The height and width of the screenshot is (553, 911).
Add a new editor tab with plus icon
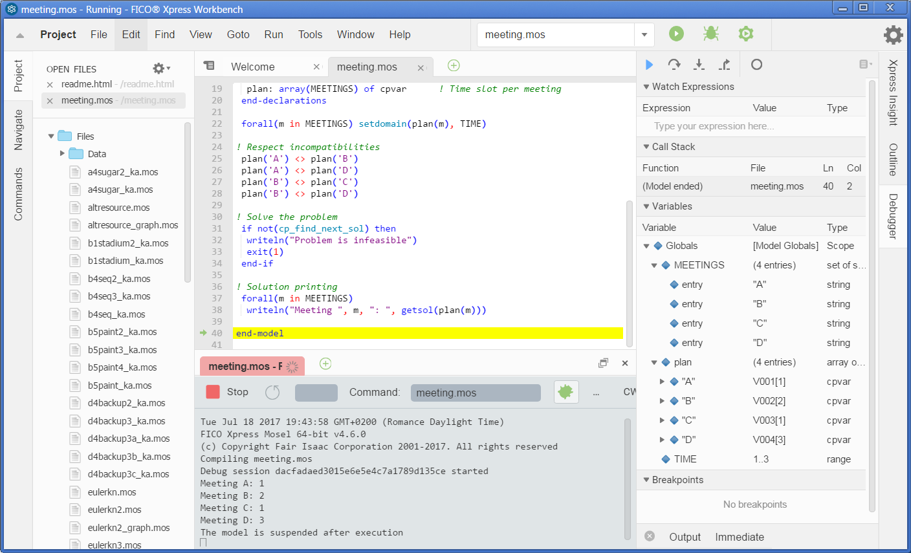[x=454, y=65]
